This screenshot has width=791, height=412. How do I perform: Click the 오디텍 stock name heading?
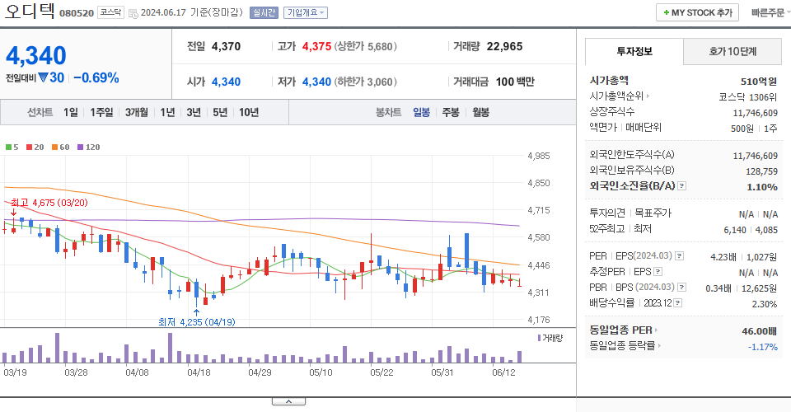tap(30, 11)
